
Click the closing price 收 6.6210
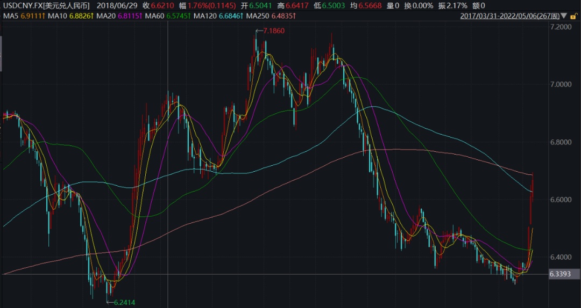pyautogui.click(x=159, y=5)
